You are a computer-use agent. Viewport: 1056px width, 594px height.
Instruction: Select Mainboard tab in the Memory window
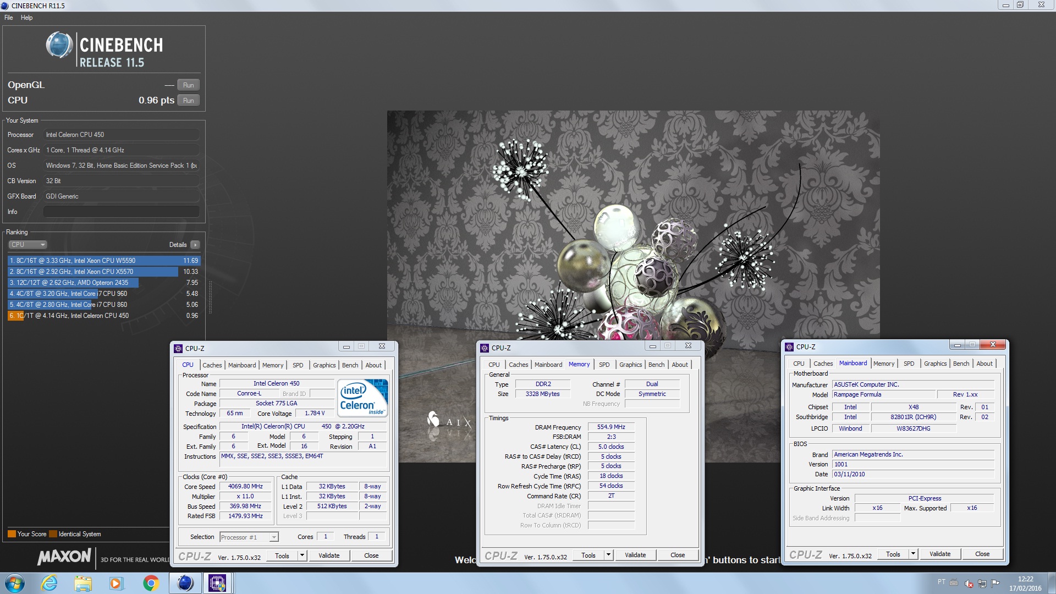pos(548,365)
